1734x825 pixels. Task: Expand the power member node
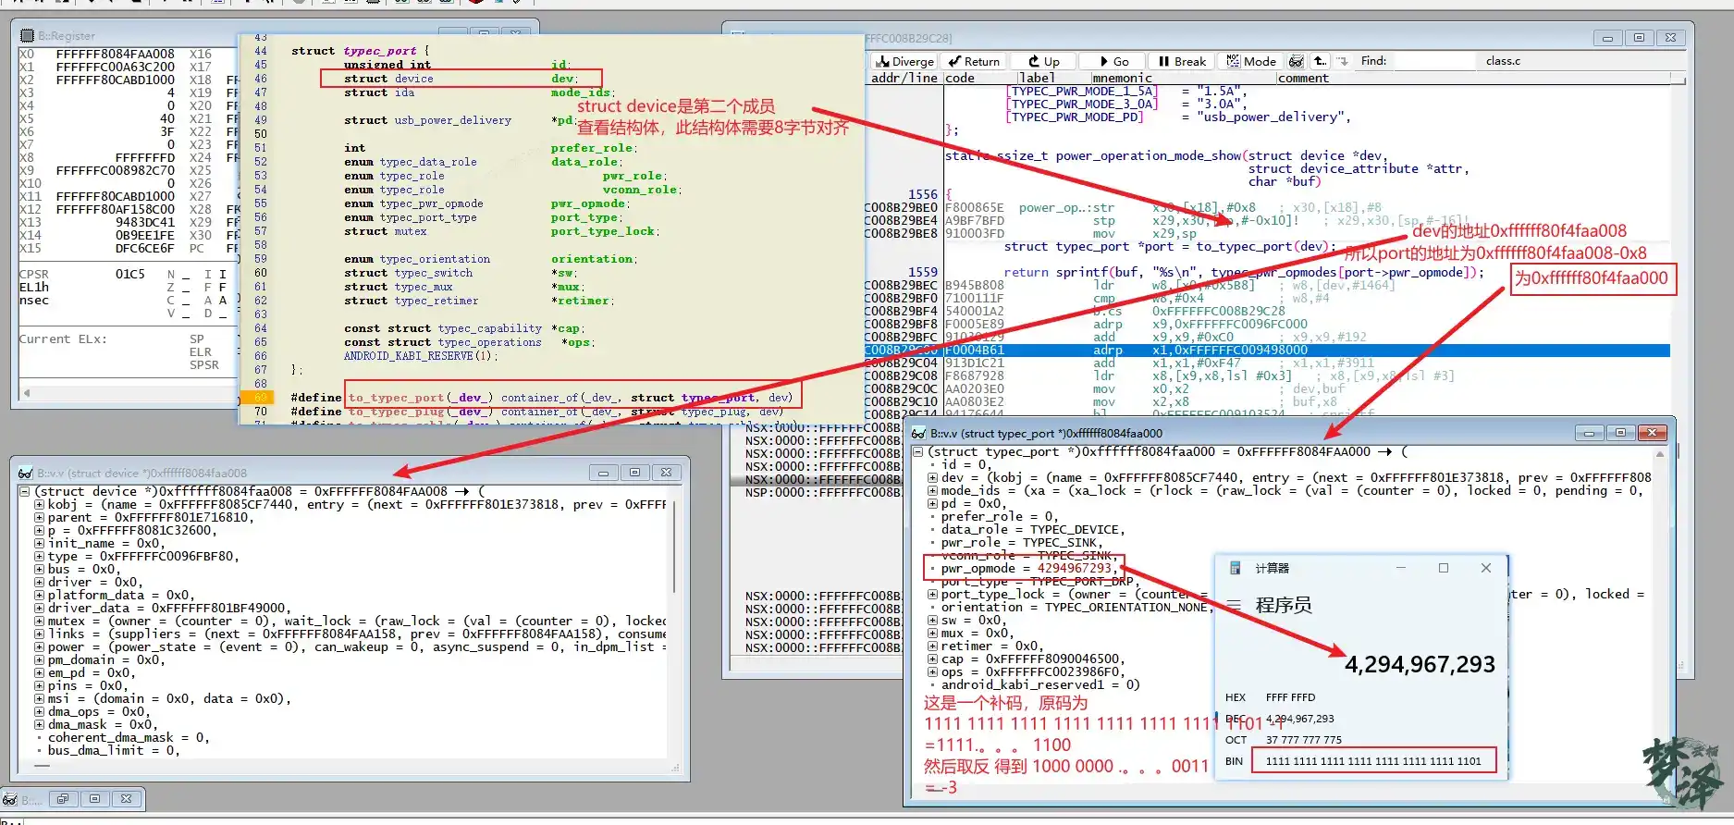pyautogui.click(x=39, y=646)
